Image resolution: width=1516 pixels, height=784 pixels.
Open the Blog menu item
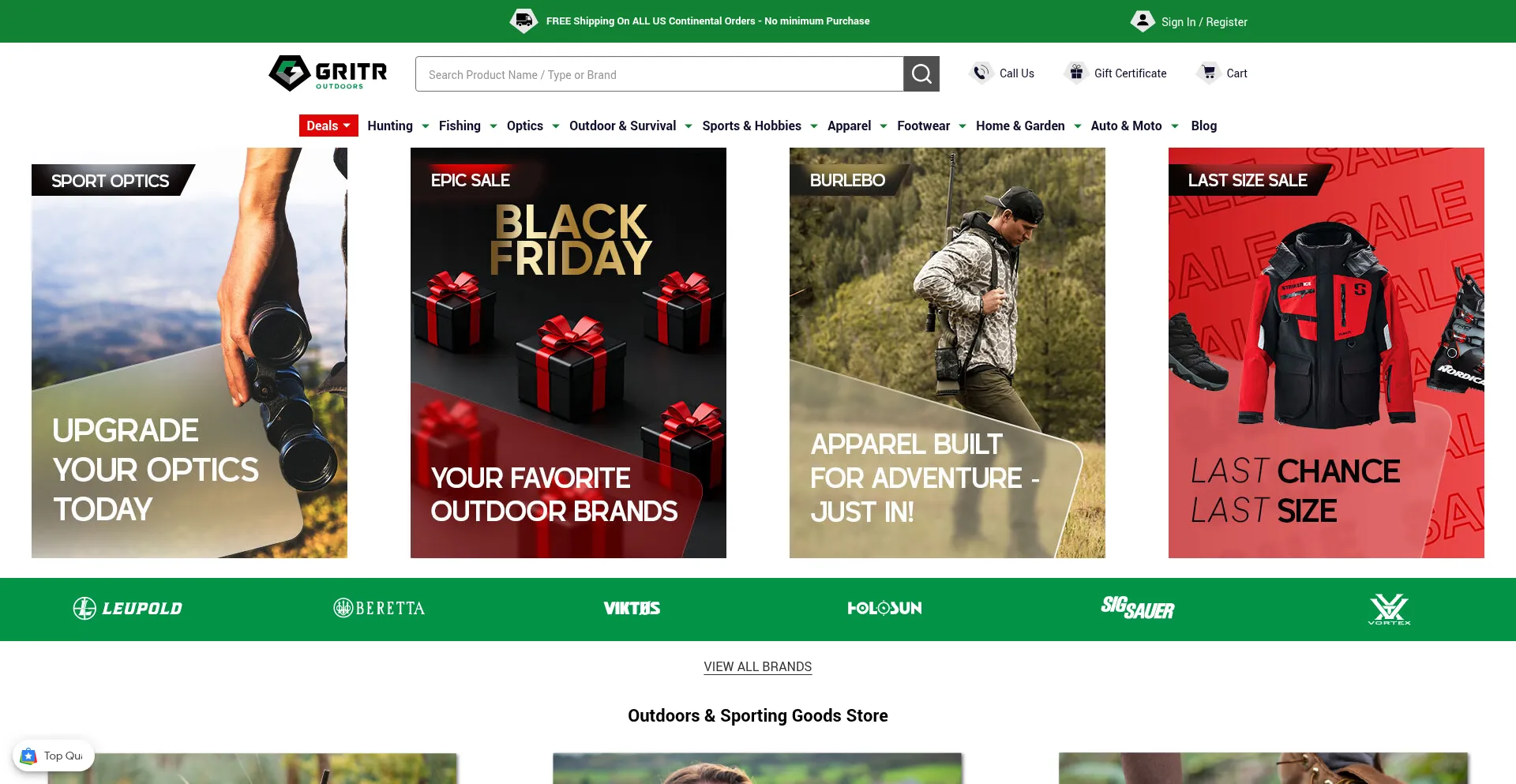[1204, 126]
